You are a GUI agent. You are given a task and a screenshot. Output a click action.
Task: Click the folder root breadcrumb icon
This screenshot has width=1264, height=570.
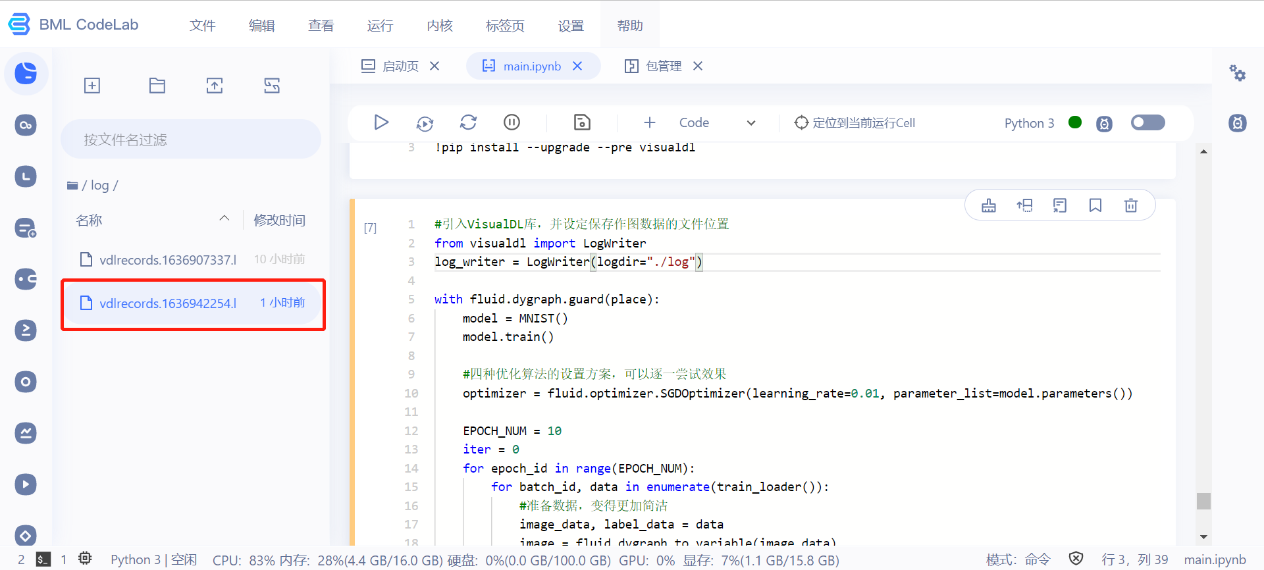click(x=72, y=186)
